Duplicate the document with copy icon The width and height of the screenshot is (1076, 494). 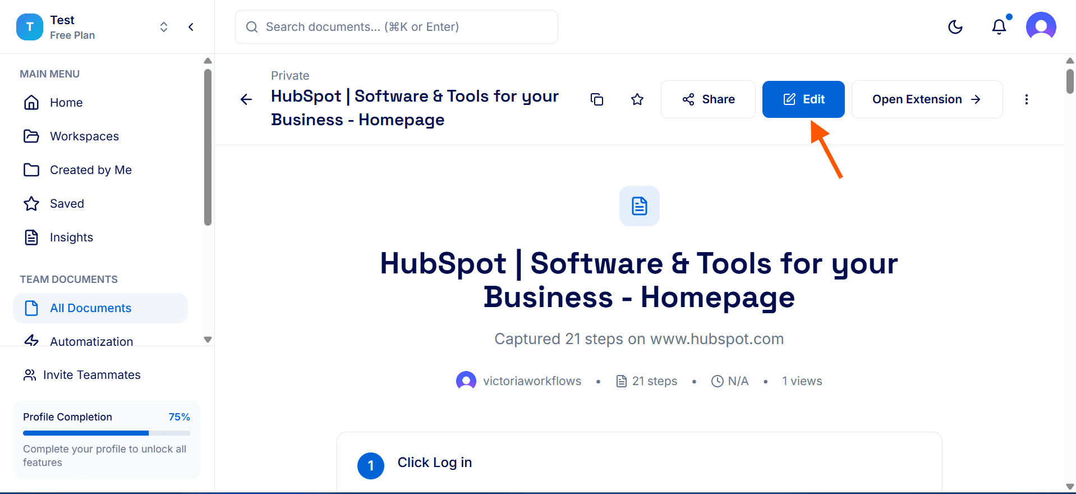[597, 99]
